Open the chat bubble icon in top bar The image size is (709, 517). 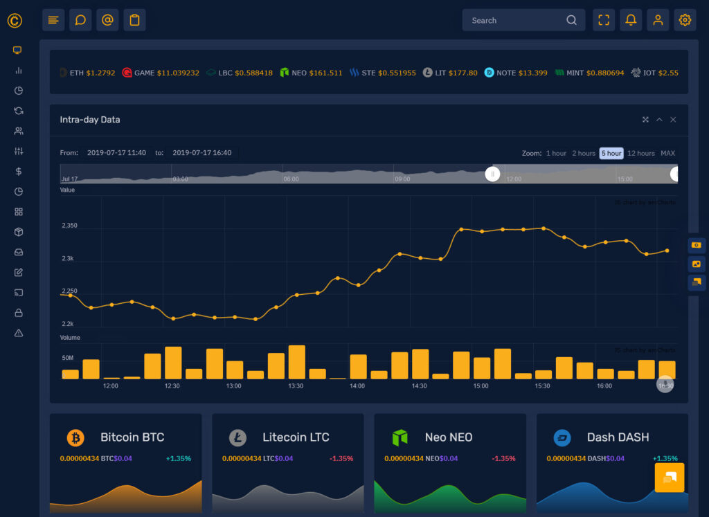[x=80, y=20]
